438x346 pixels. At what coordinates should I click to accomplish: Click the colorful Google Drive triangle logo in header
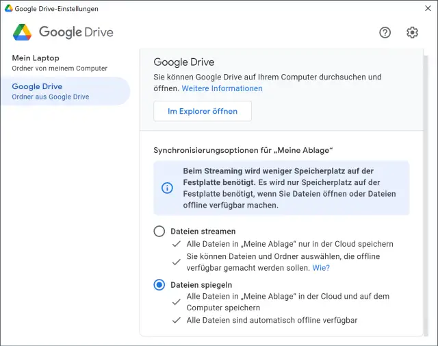point(23,32)
